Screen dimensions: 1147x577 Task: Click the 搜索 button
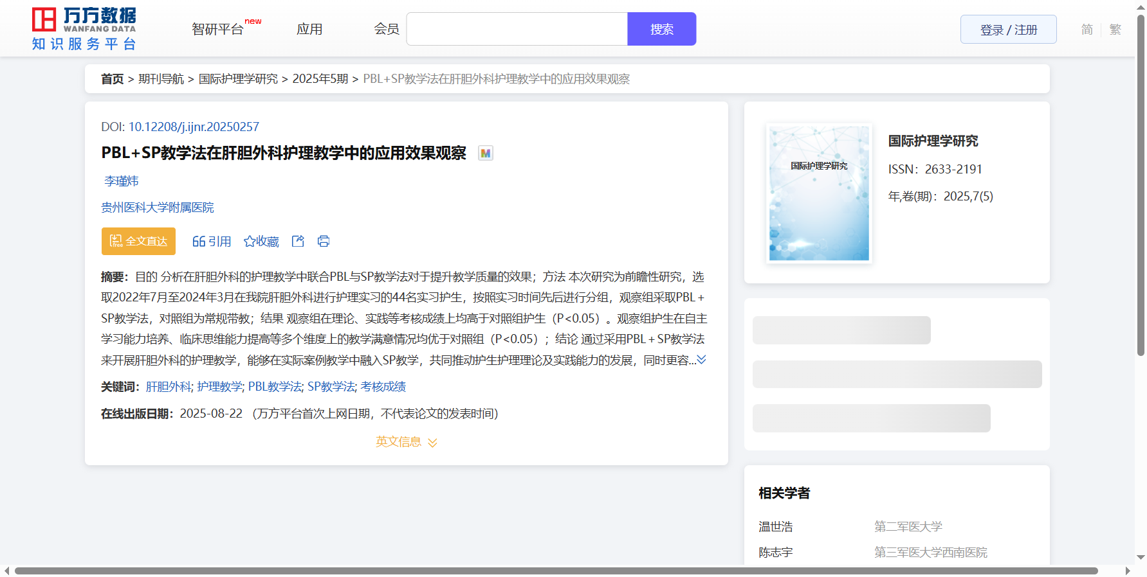pyautogui.click(x=661, y=30)
